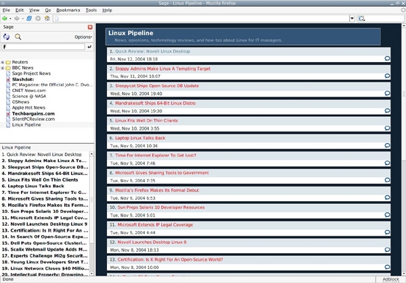Close the Sage sidebar
The width and height of the screenshot is (406, 283).
click(90, 27)
